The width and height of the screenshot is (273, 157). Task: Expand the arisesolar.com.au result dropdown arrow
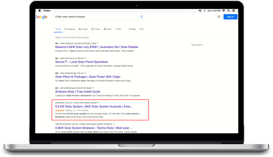[99, 103]
